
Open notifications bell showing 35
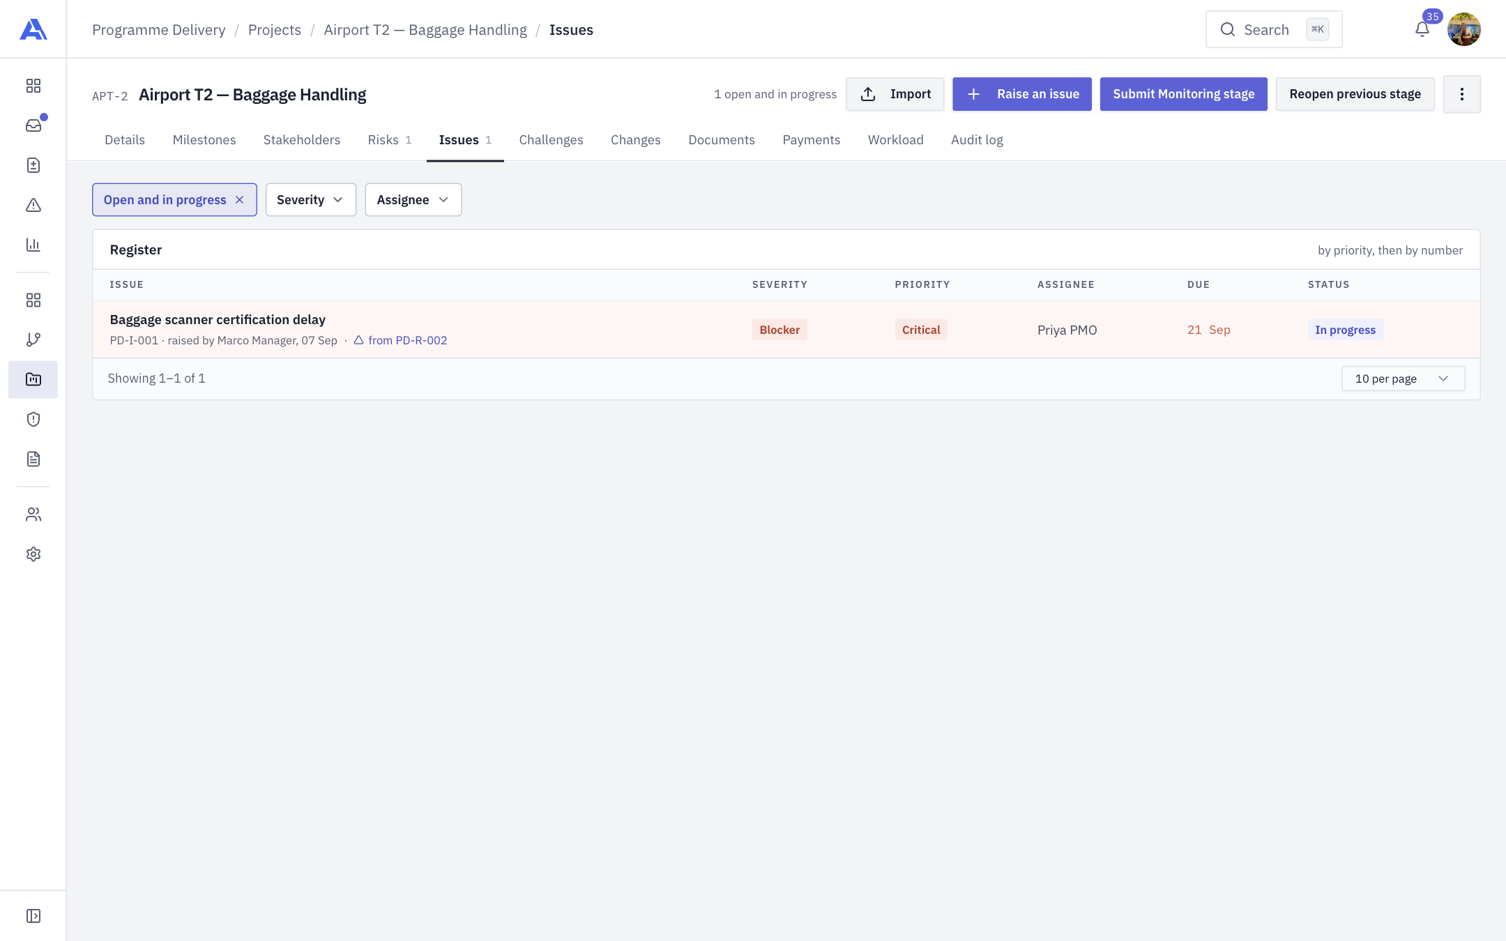[1422, 29]
